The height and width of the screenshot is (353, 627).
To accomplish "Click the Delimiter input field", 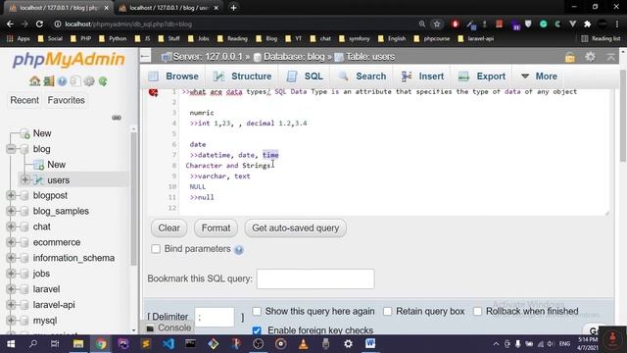I will (215, 317).
